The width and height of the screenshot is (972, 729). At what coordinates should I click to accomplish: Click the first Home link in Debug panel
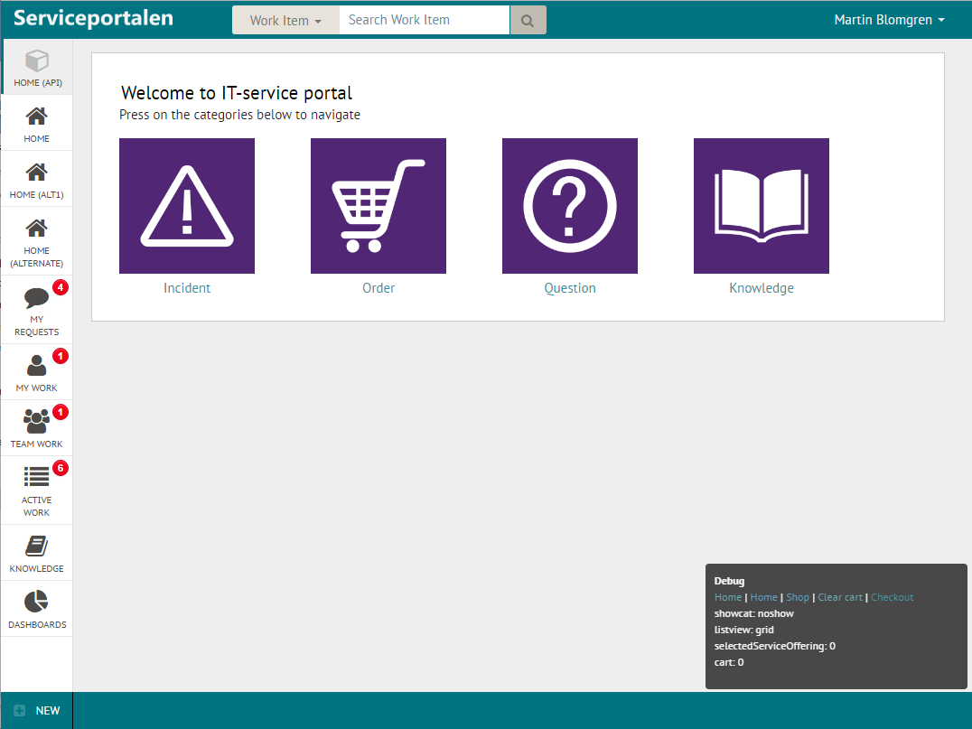pyautogui.click(x=728, y=597)
